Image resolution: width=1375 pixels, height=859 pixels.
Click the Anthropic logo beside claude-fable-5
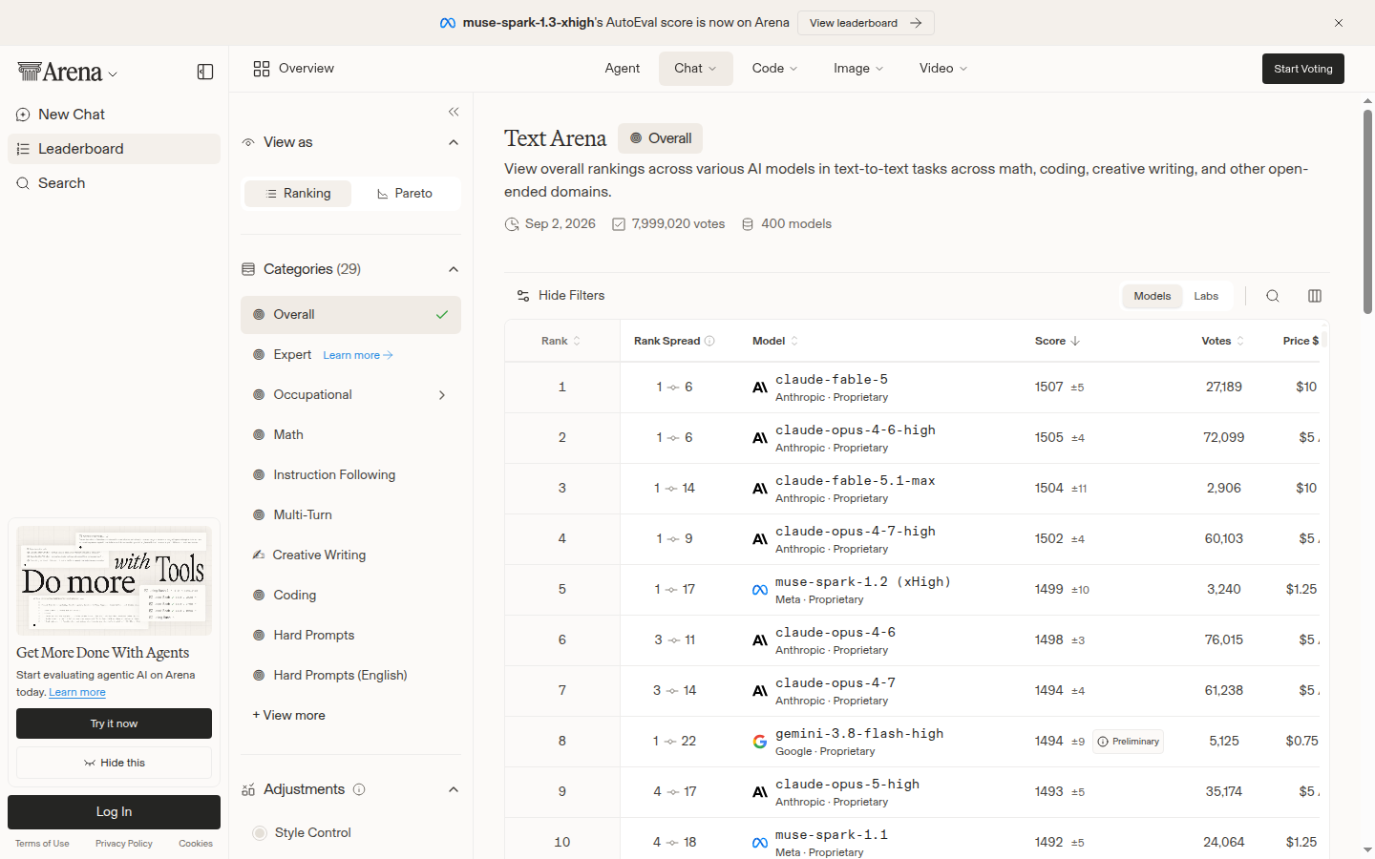760,388
